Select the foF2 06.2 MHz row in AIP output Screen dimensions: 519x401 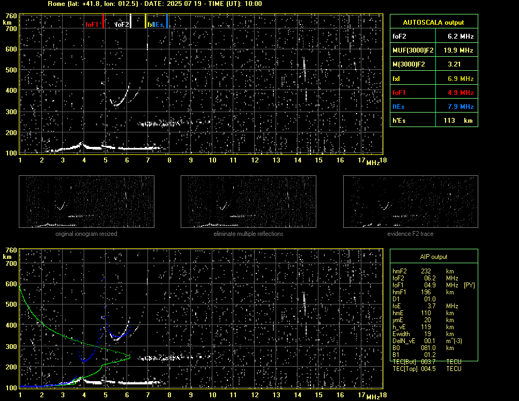click(425, 278)
